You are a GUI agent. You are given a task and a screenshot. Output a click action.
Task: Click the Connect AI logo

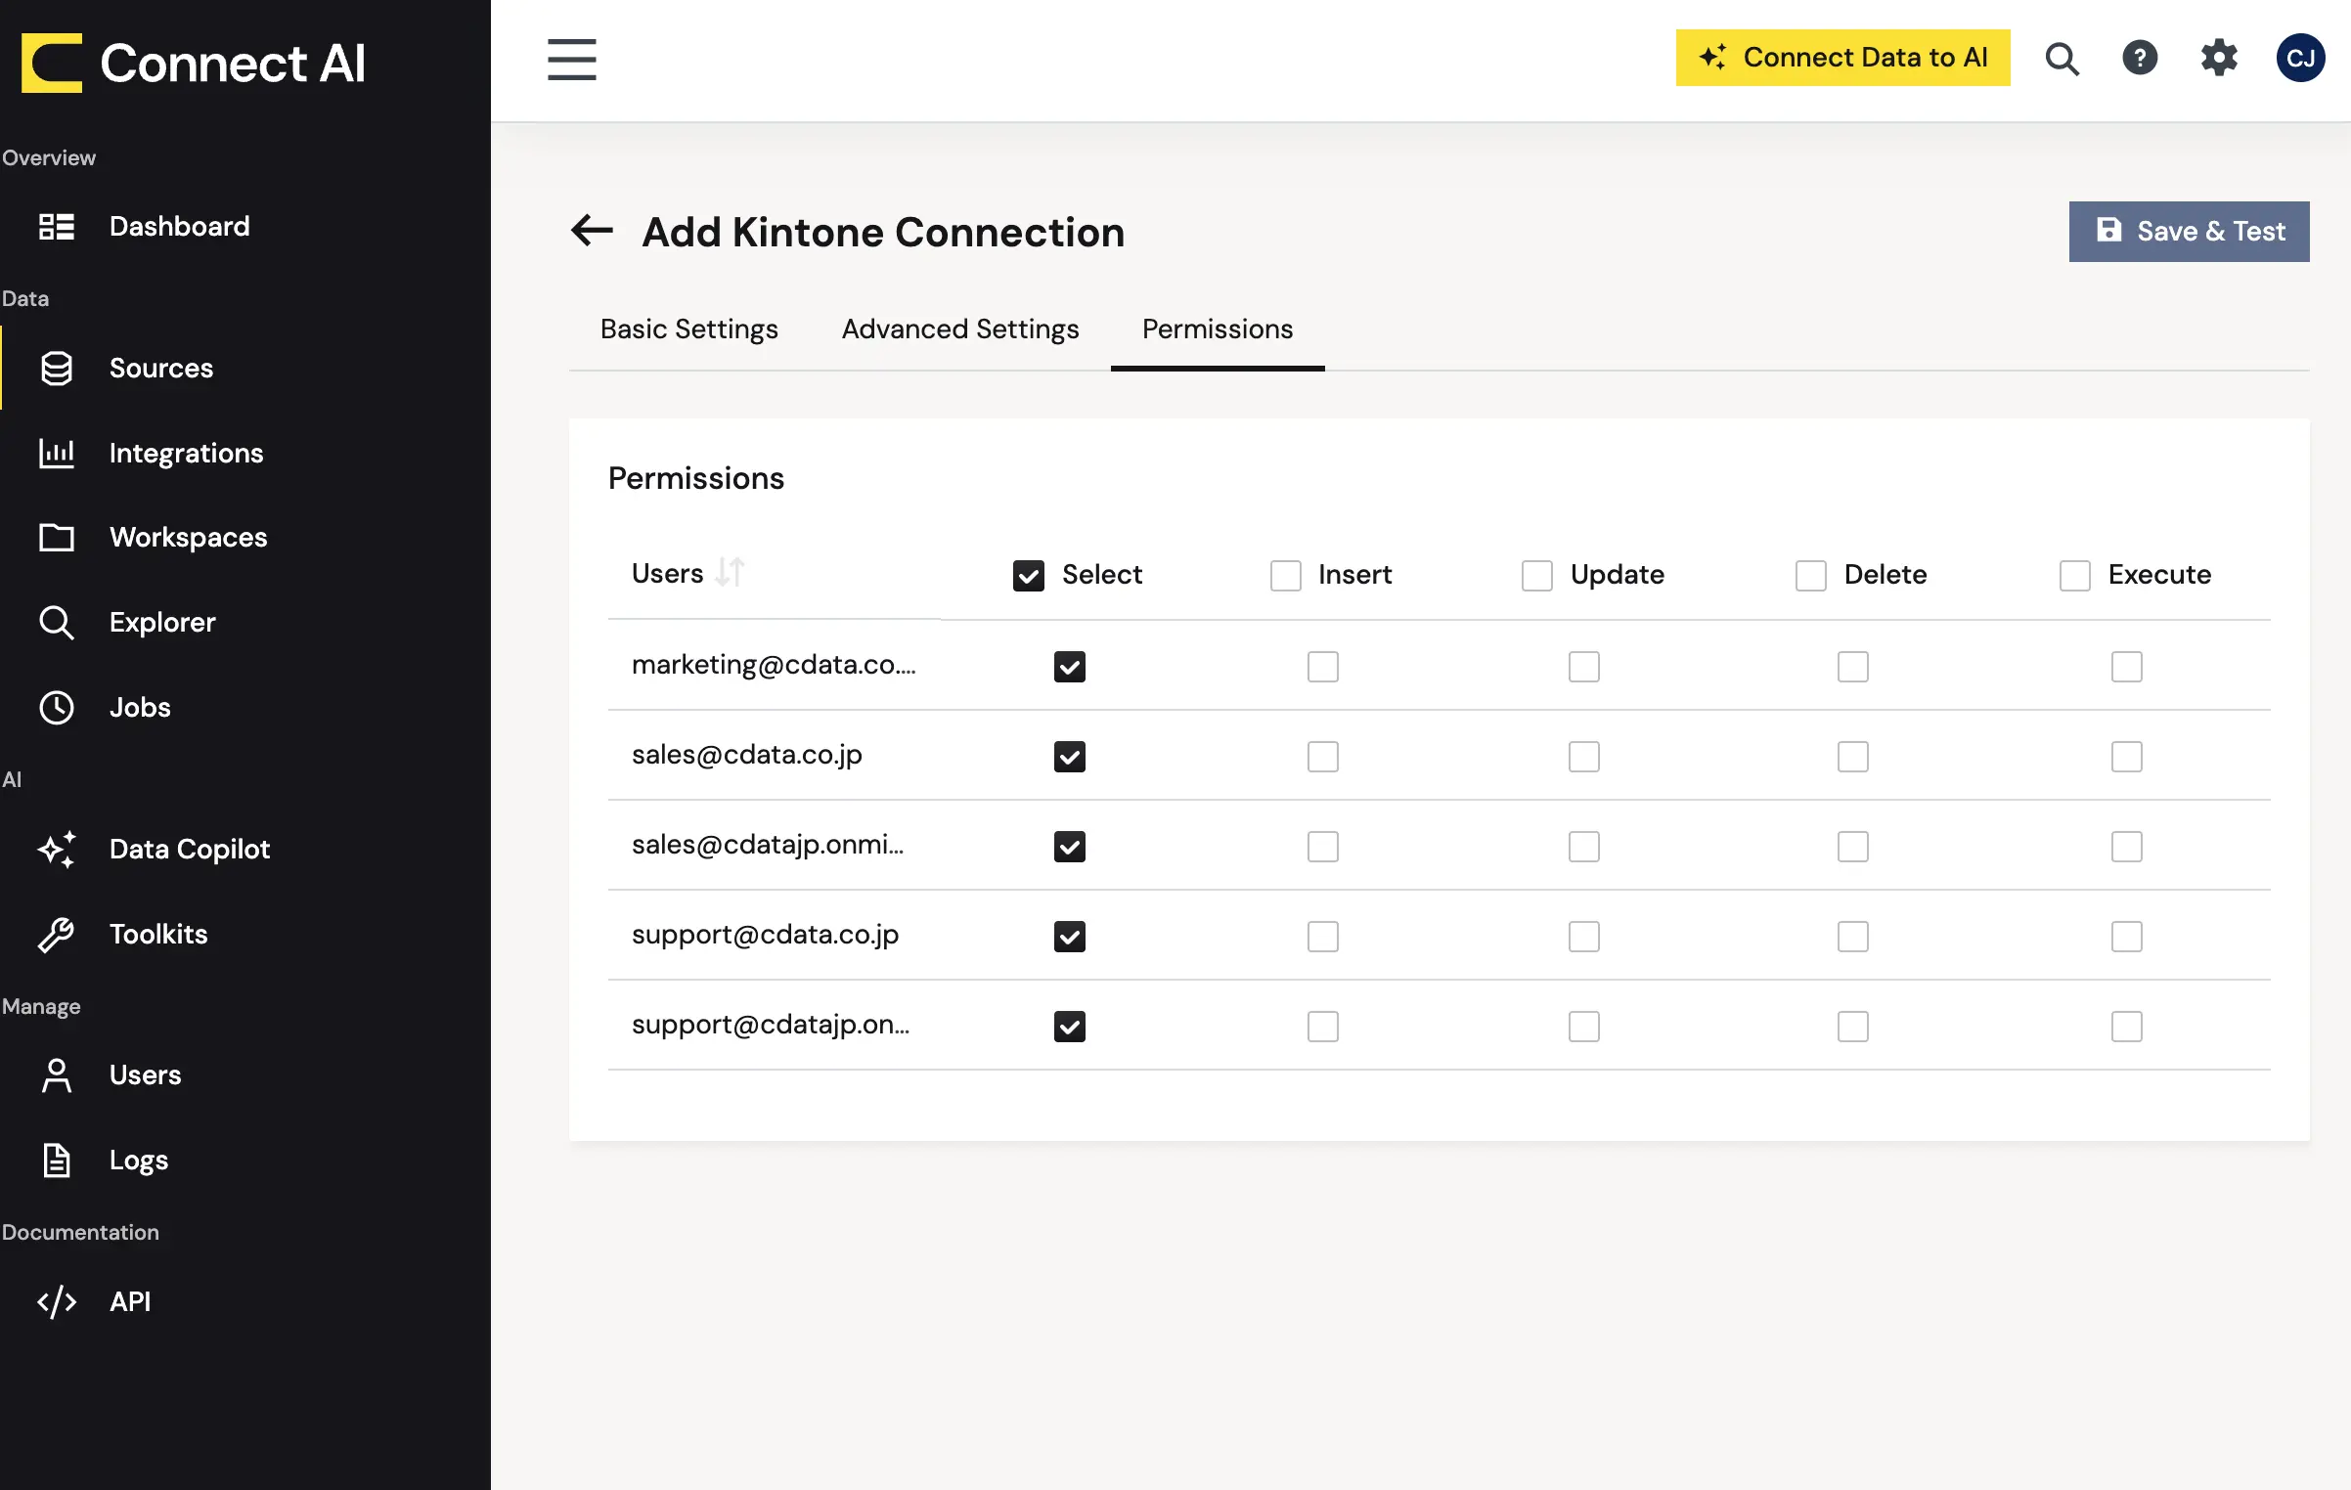tap(194, 63)
